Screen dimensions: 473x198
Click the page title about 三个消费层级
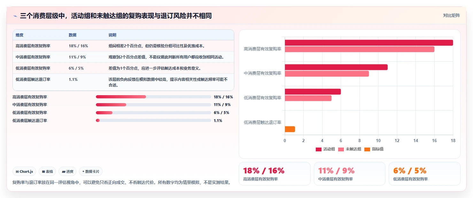coord(116,16)
